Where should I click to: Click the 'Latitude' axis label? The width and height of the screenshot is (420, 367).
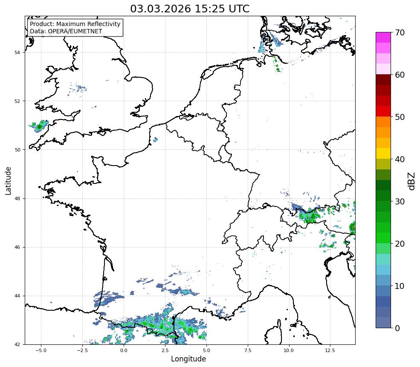click(x=8, y=181)
